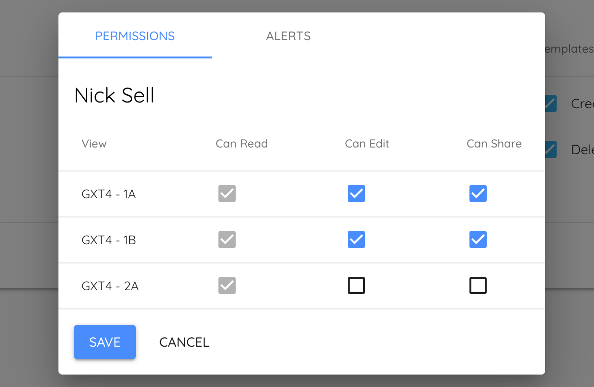Select the GXT4 - 1B row label
594x387 pixels.
pyautogui.click(x=109, y=240)
